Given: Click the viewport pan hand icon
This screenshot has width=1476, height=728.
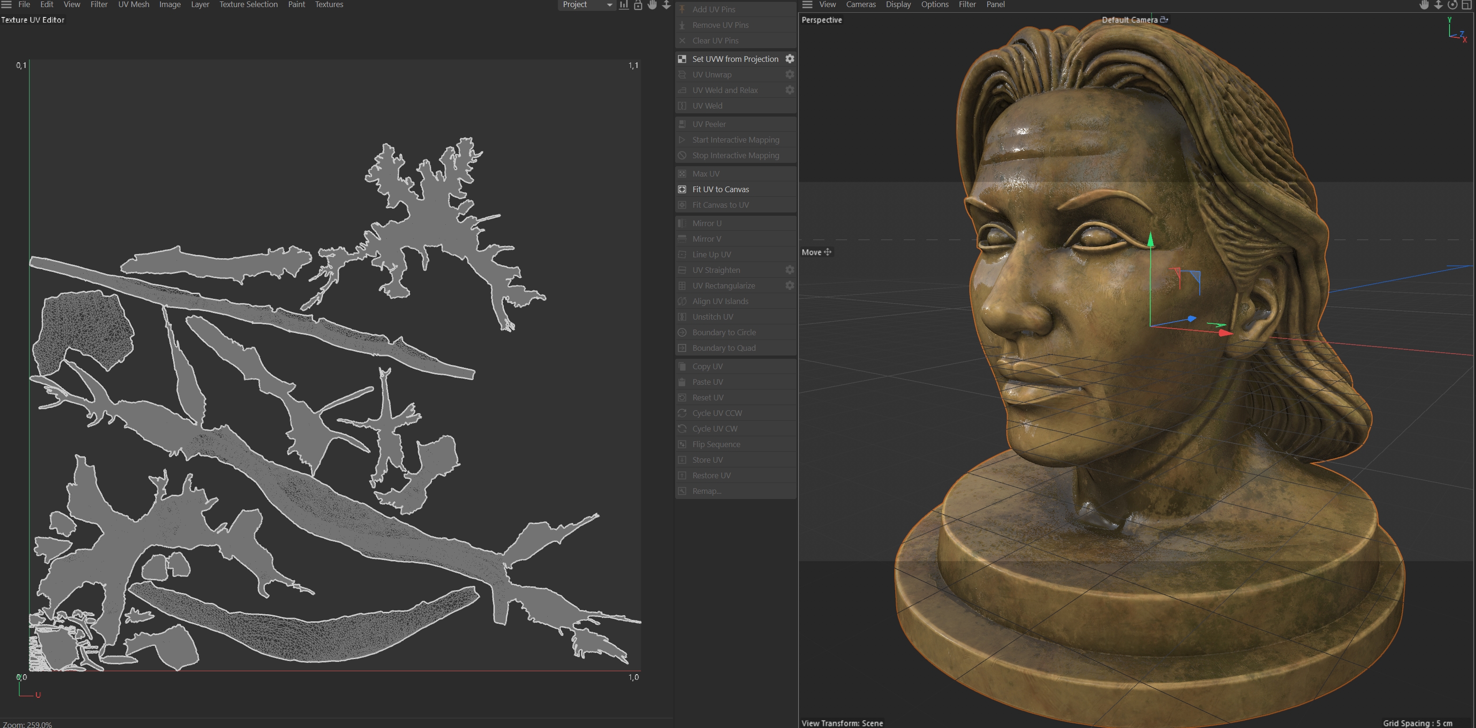Looking at the screenshot, I should coord(1424,5).
